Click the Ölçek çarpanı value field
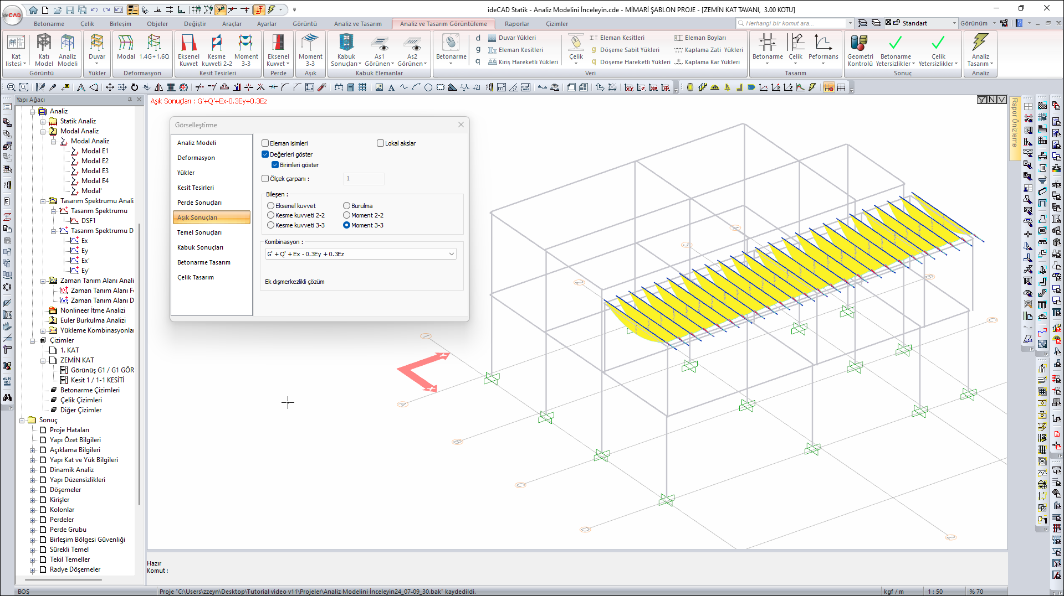This screenshot has width=1064, height=596. click(363, 179)
